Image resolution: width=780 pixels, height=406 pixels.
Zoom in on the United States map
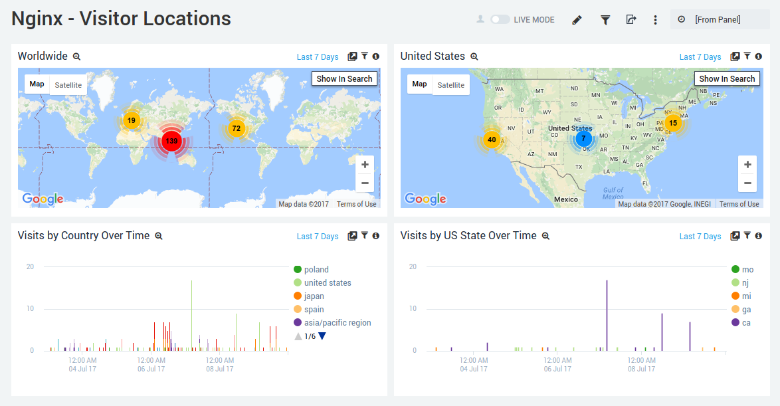(747, 165)
